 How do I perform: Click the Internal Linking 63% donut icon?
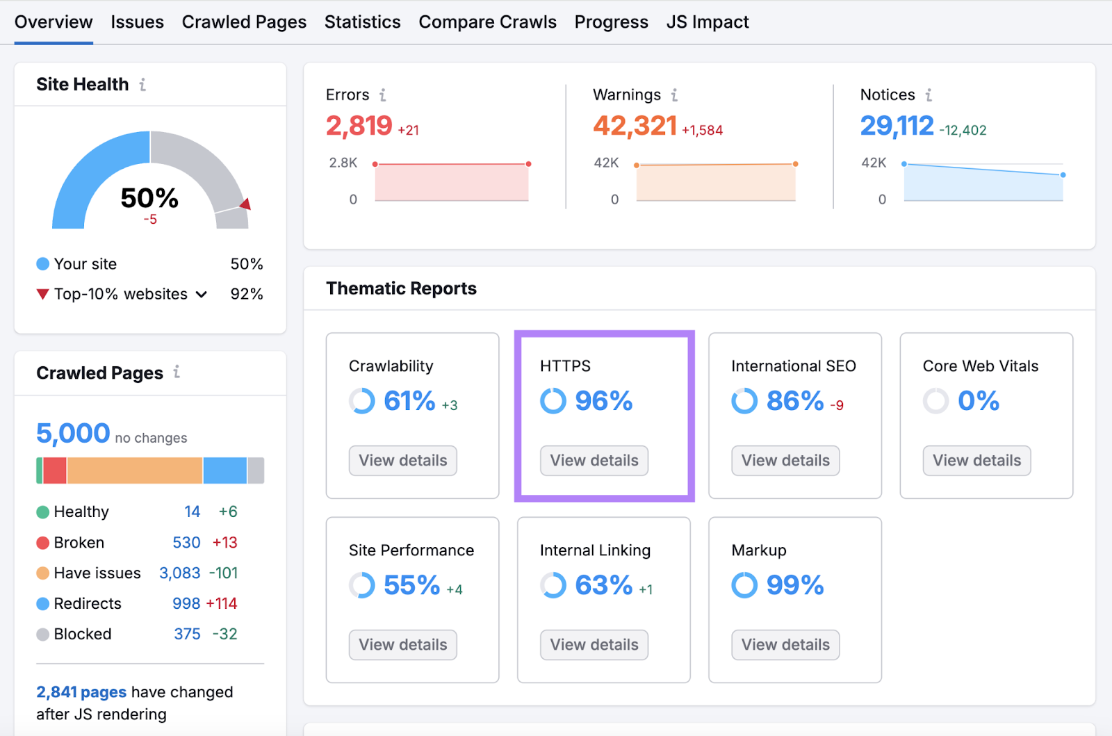point(553,585)
